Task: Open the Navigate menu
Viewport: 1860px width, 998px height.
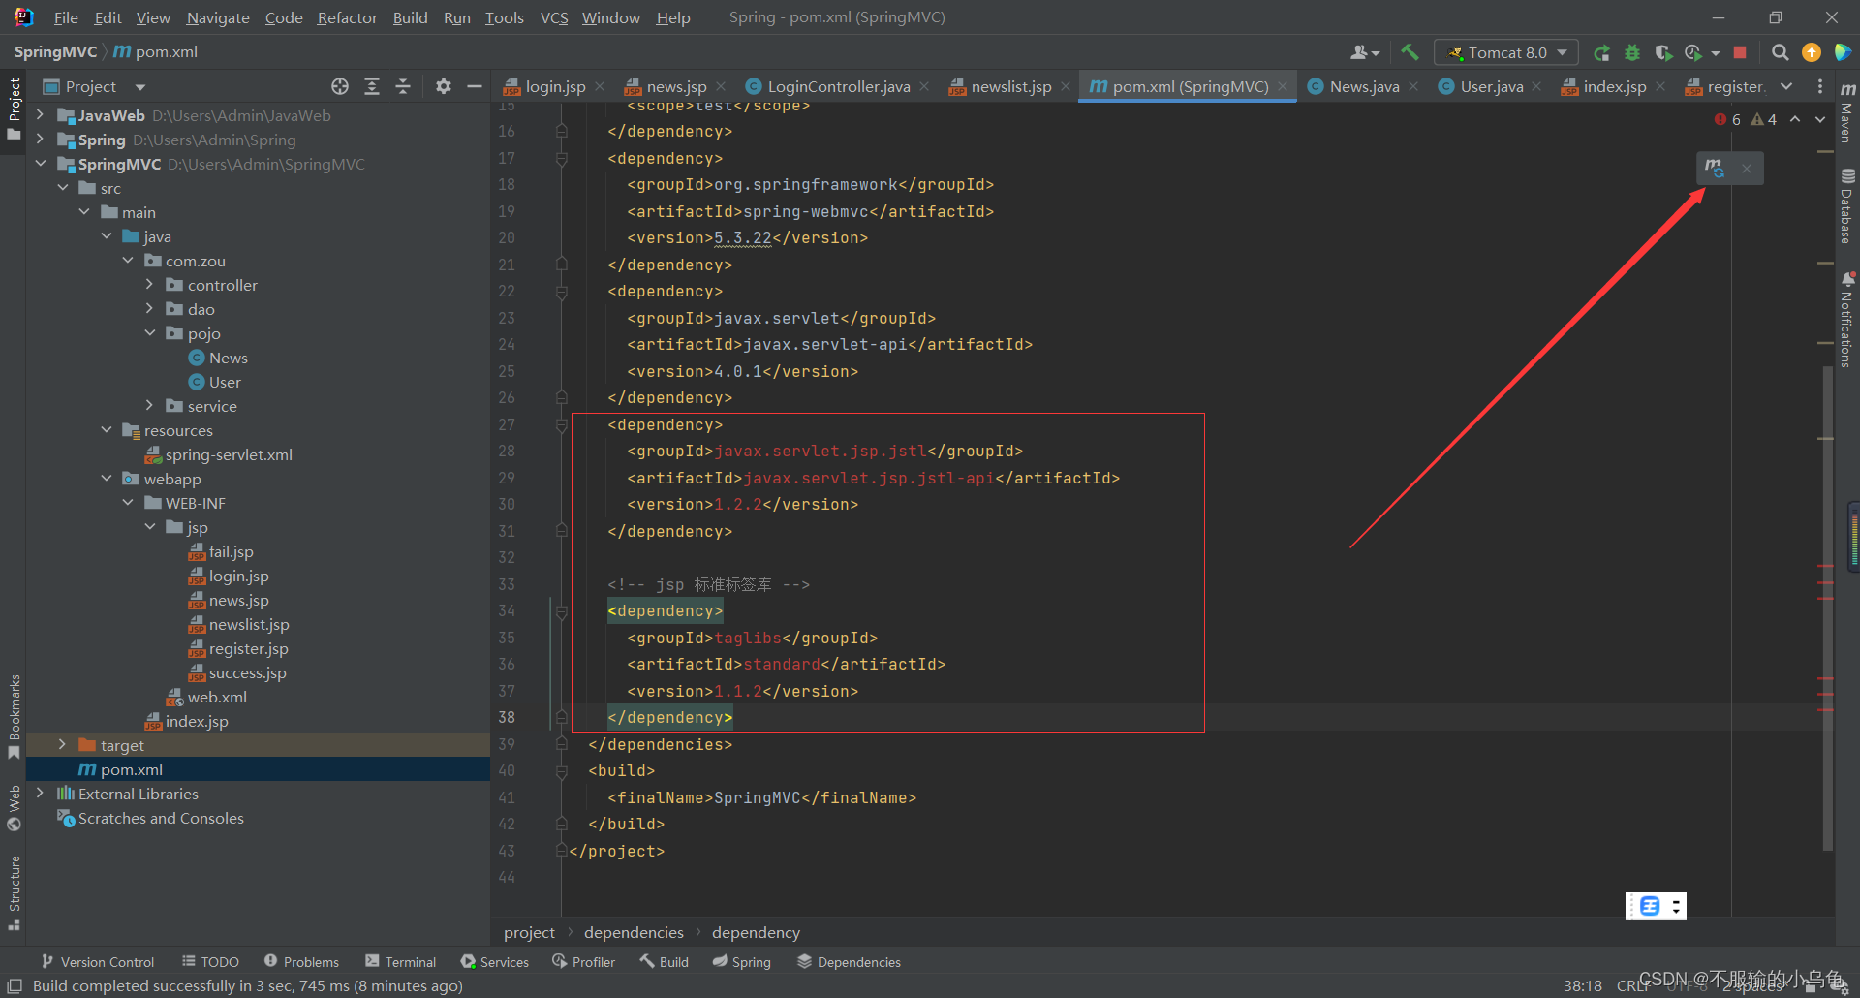Action: (218, 17)
